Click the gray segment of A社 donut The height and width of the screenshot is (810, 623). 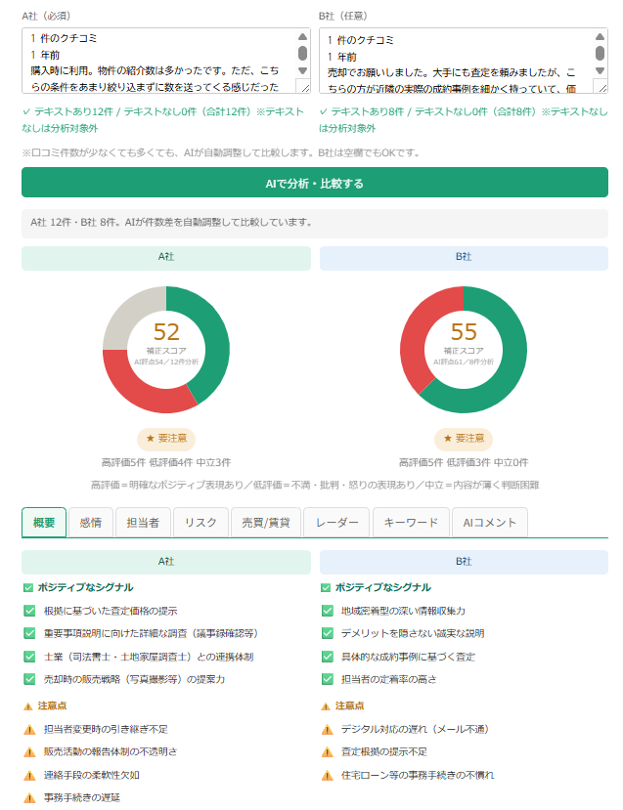(130, 314)
